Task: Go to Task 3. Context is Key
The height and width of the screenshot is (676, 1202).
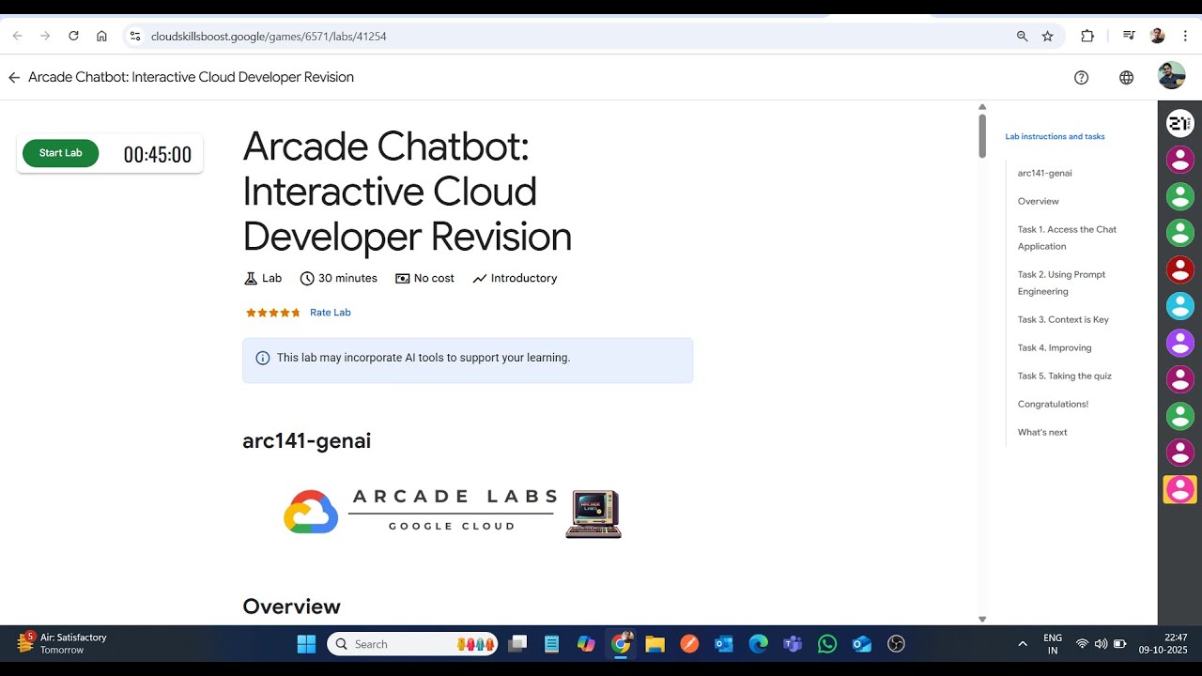Action: (1063, 319)
